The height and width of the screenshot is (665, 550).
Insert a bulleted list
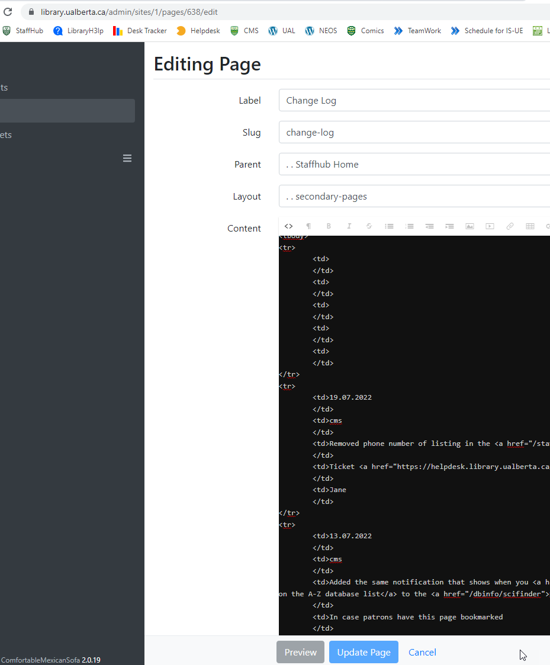pyautogui.click(x=389, y=226)
